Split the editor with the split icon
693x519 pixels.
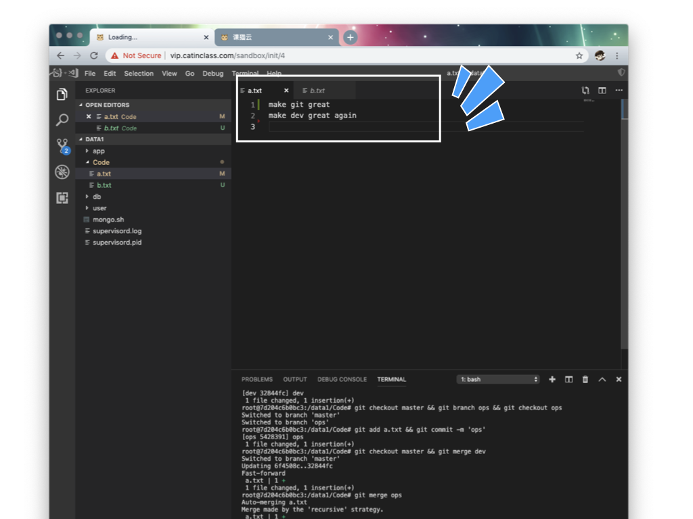(602, 91)
